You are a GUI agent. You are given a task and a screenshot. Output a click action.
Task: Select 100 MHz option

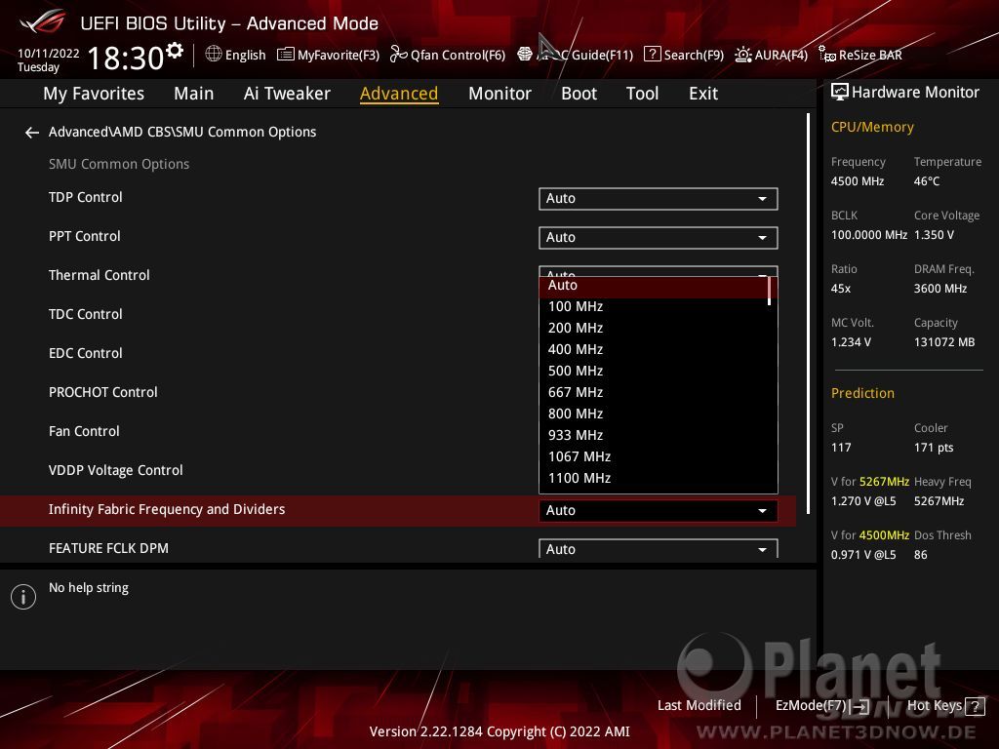[x=654, y=306]
